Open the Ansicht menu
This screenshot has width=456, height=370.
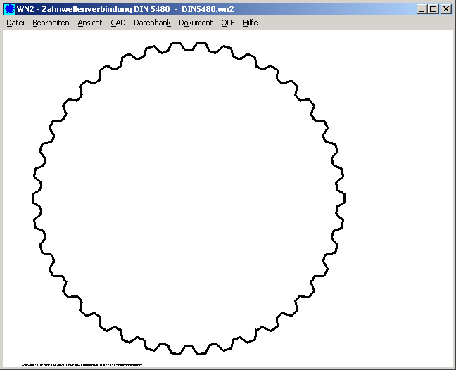tap(90, 23)
